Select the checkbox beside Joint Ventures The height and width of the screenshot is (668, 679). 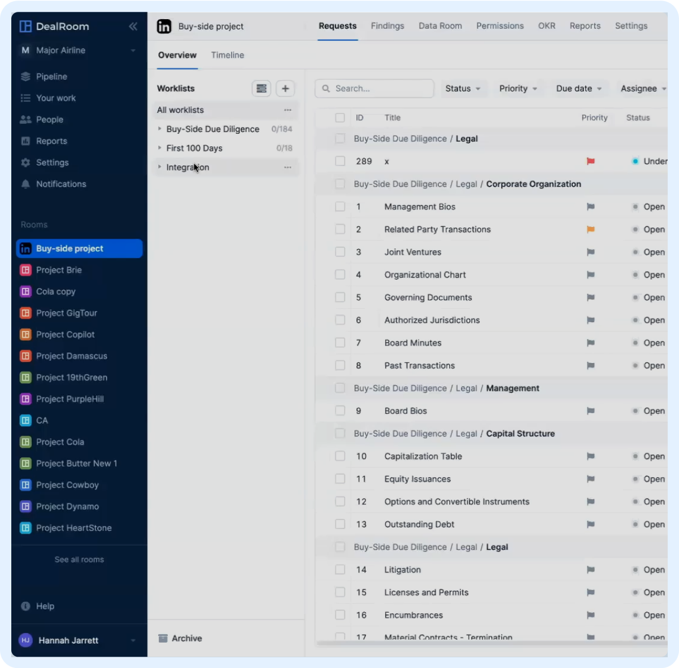point(340,252)
